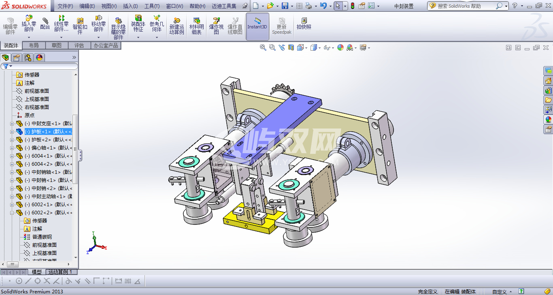
Task: Click the feature tree vertical scrollbar
Action: (75, 150)
